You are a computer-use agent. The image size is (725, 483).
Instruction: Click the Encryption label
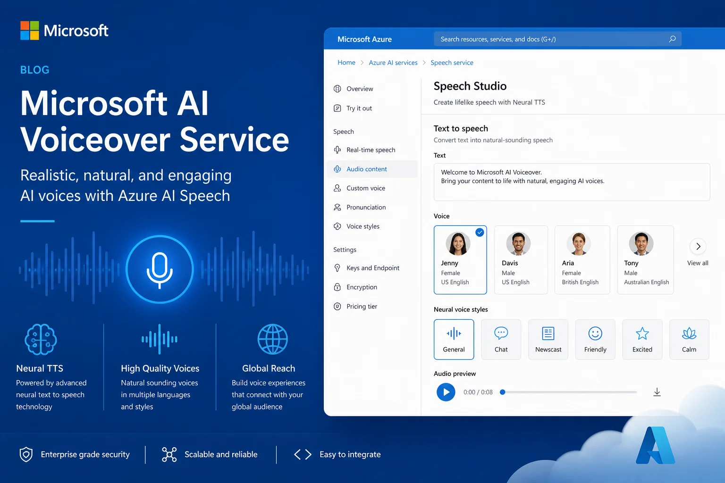(x=362, y=287)
